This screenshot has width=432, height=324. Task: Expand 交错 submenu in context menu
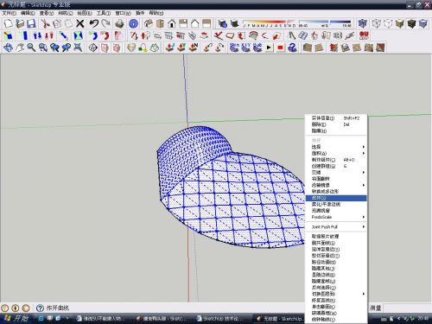click(336, 173)
